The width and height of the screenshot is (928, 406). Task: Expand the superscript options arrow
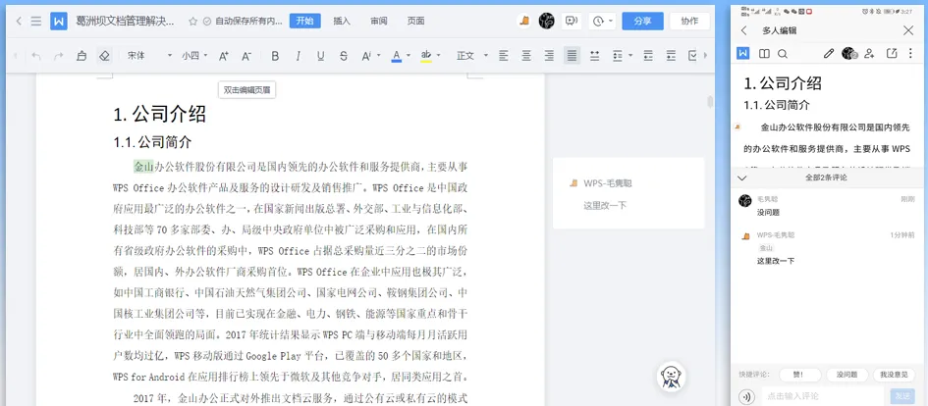(379, 56)
